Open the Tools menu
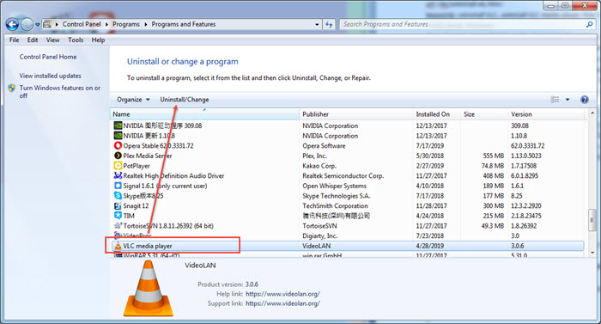601x324 pixels. click(x=76, y=40)
